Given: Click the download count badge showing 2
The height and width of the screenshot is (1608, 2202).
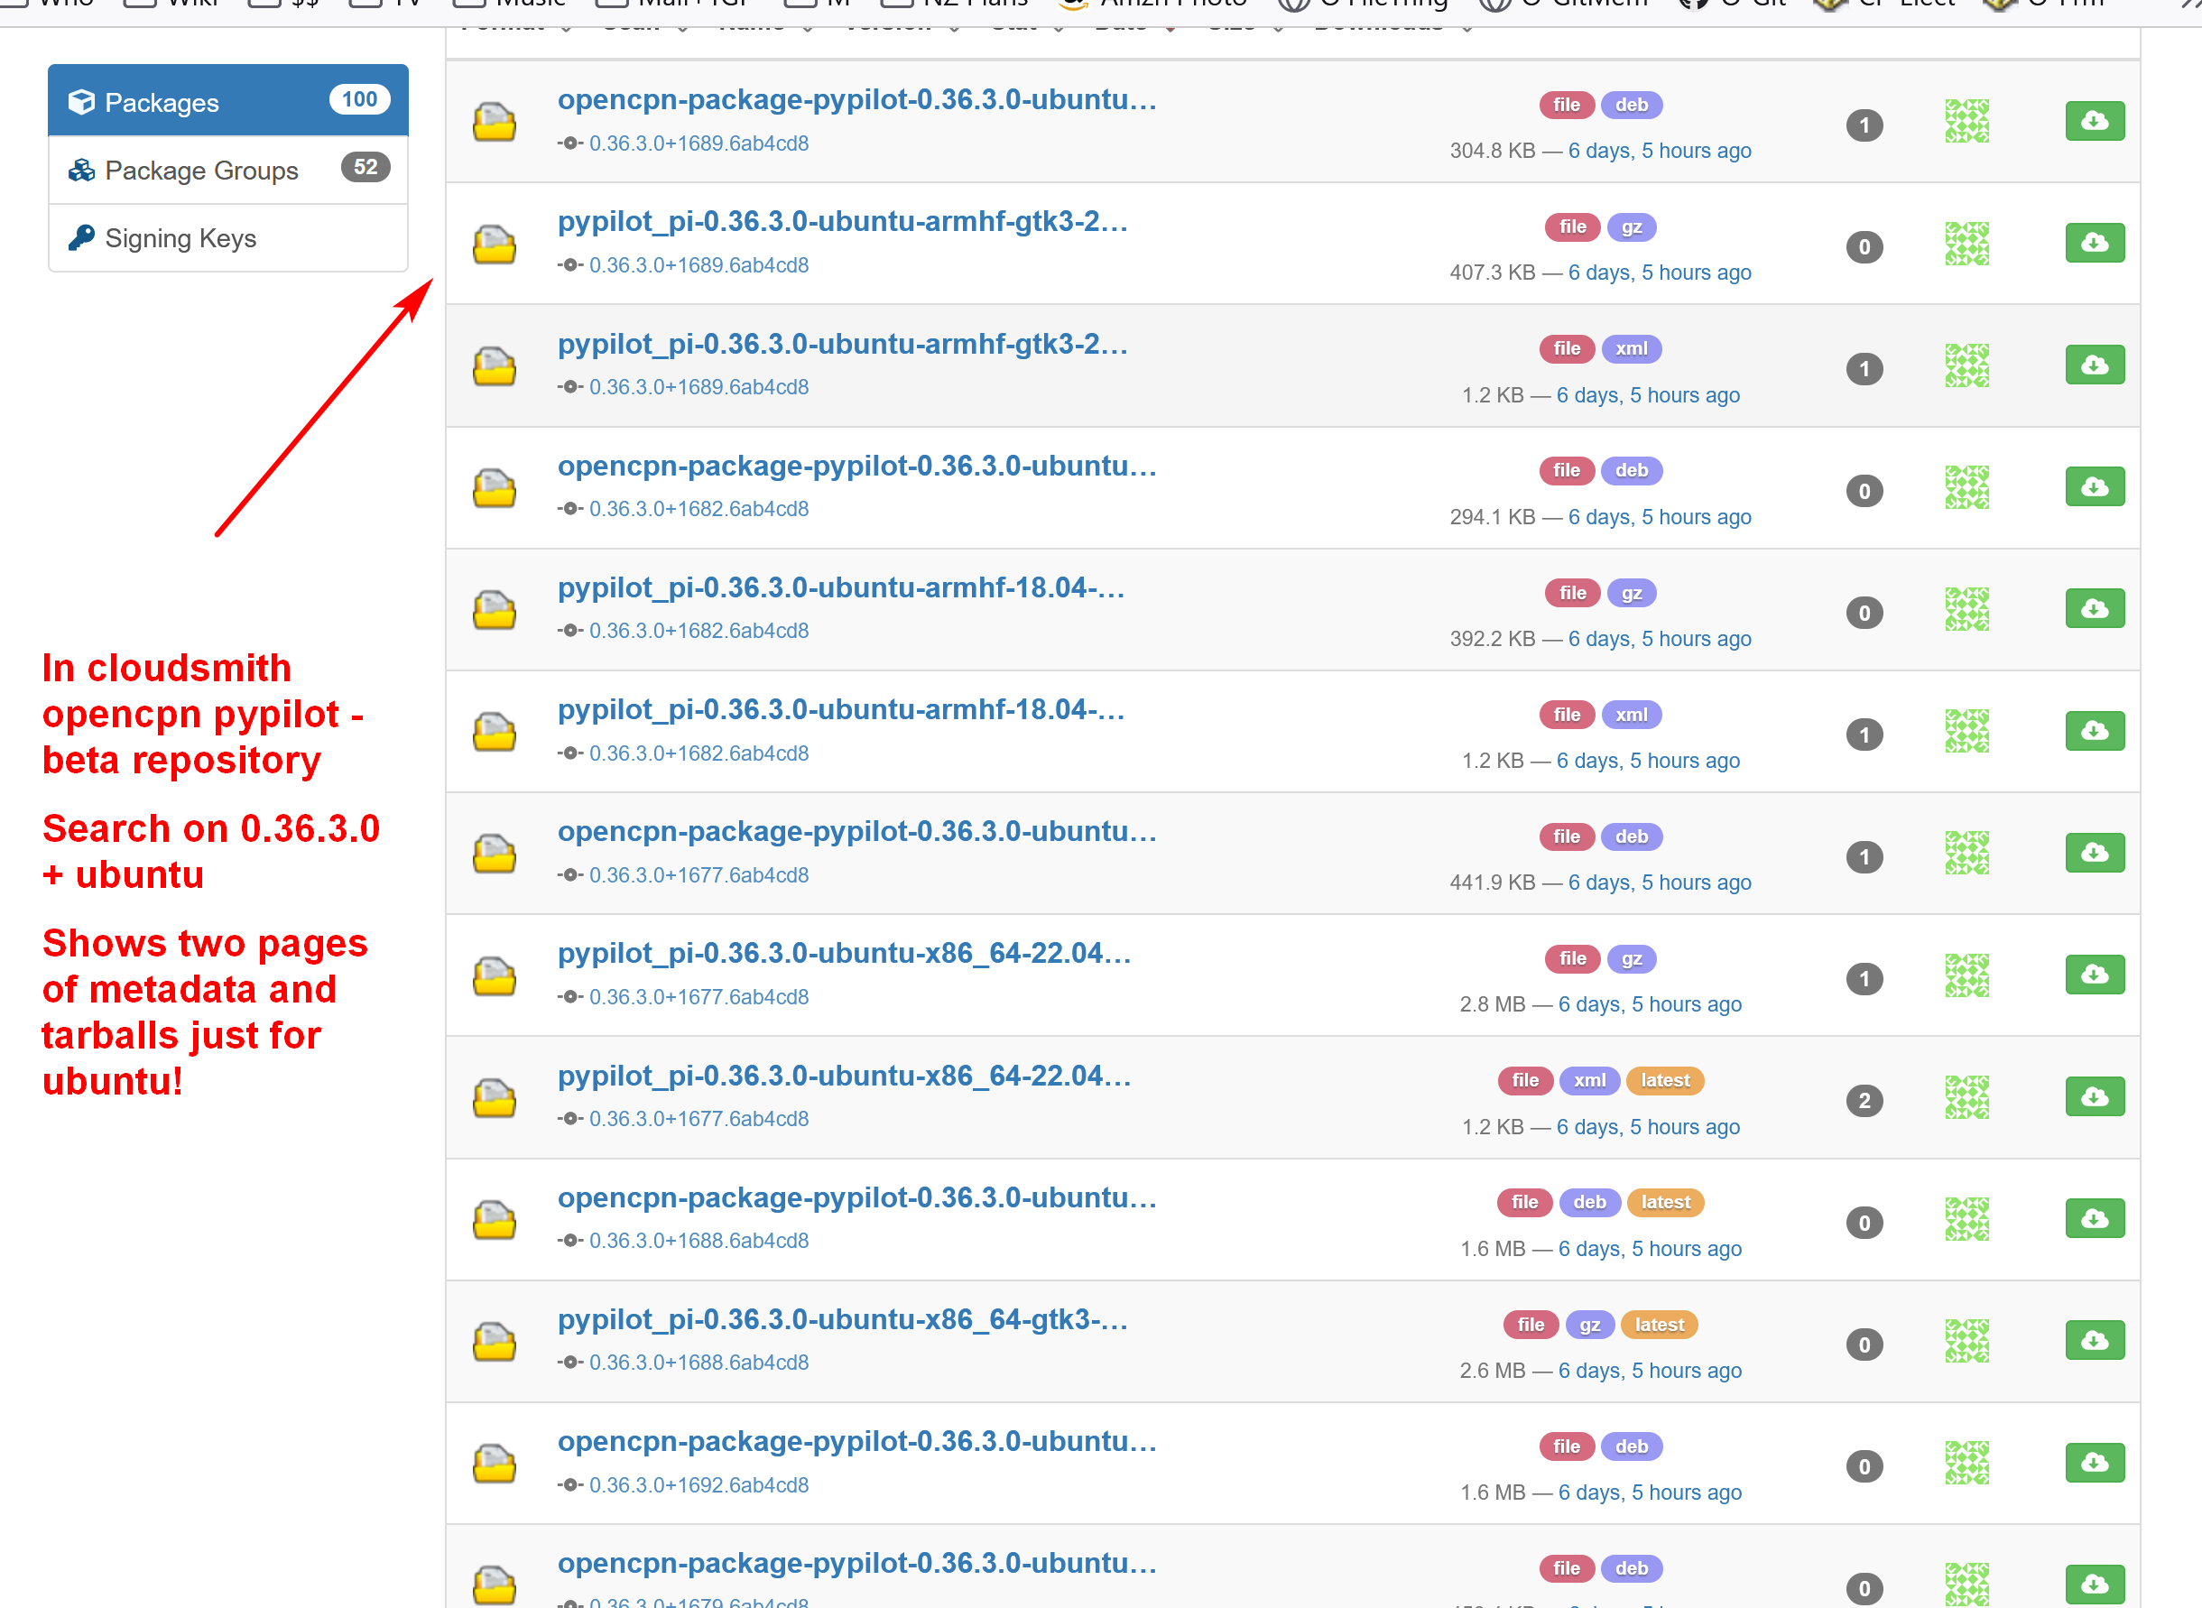Looking at the screenshot, I should [1864, 1100].
